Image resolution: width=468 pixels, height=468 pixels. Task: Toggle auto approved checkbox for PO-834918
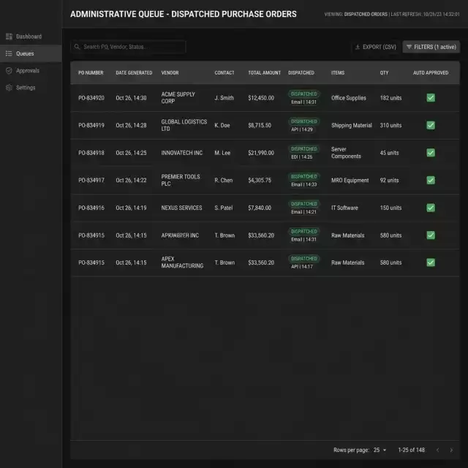pos(431,153)
